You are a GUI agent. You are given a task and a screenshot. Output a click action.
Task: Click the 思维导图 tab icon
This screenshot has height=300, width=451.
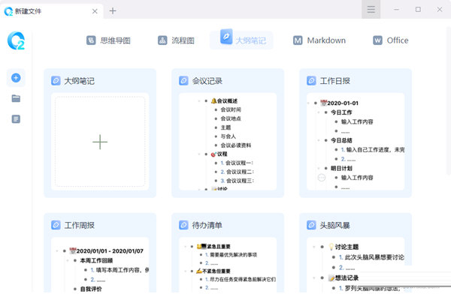click(x=91, y=40)
